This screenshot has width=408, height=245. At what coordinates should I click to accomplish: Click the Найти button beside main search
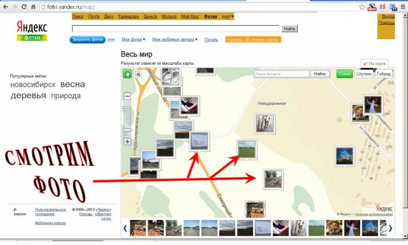pyautogui.click(x=289, y=29)
